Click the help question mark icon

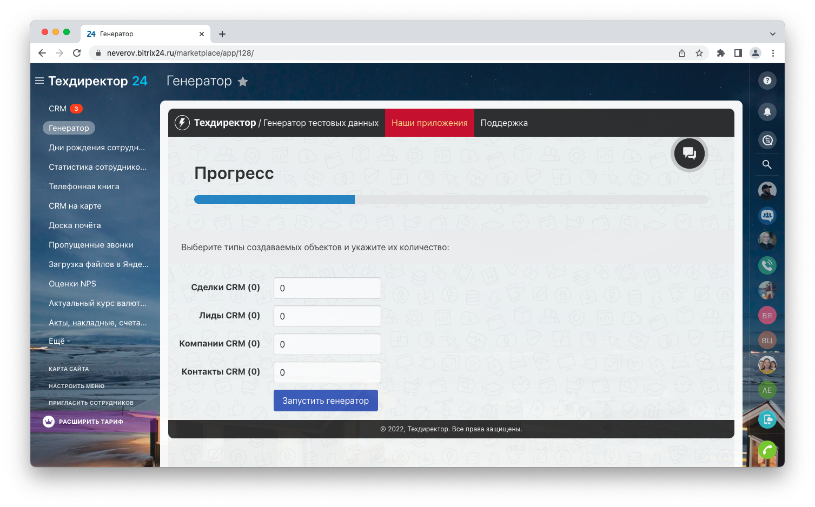tap(767, 81)
